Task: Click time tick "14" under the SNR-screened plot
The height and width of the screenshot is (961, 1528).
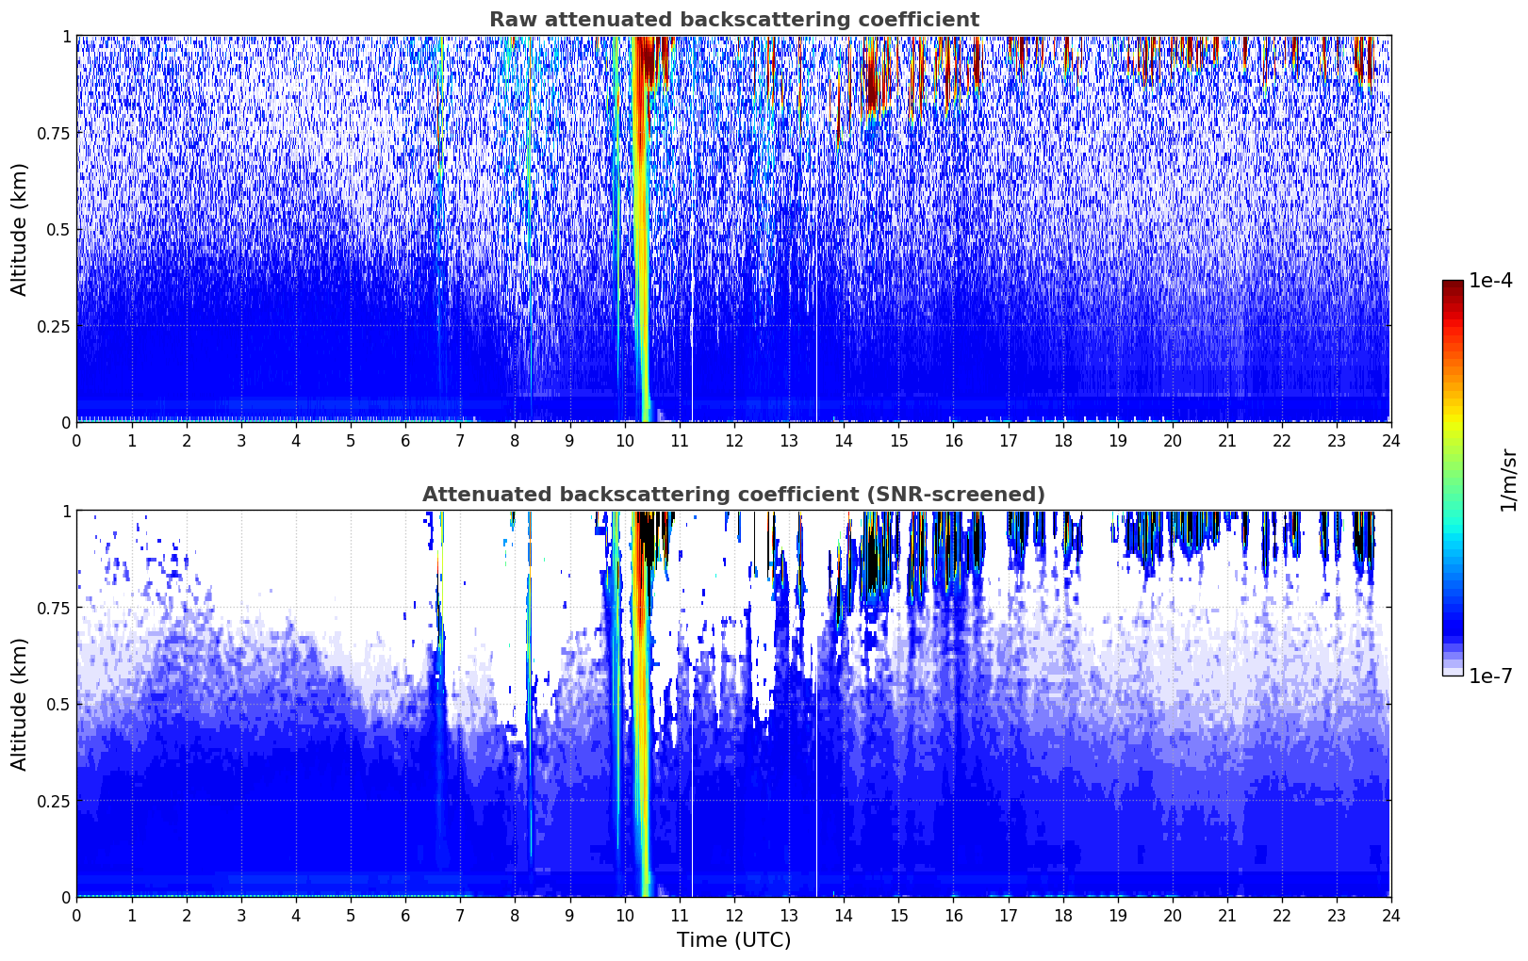Action: [x=844, y=915]
